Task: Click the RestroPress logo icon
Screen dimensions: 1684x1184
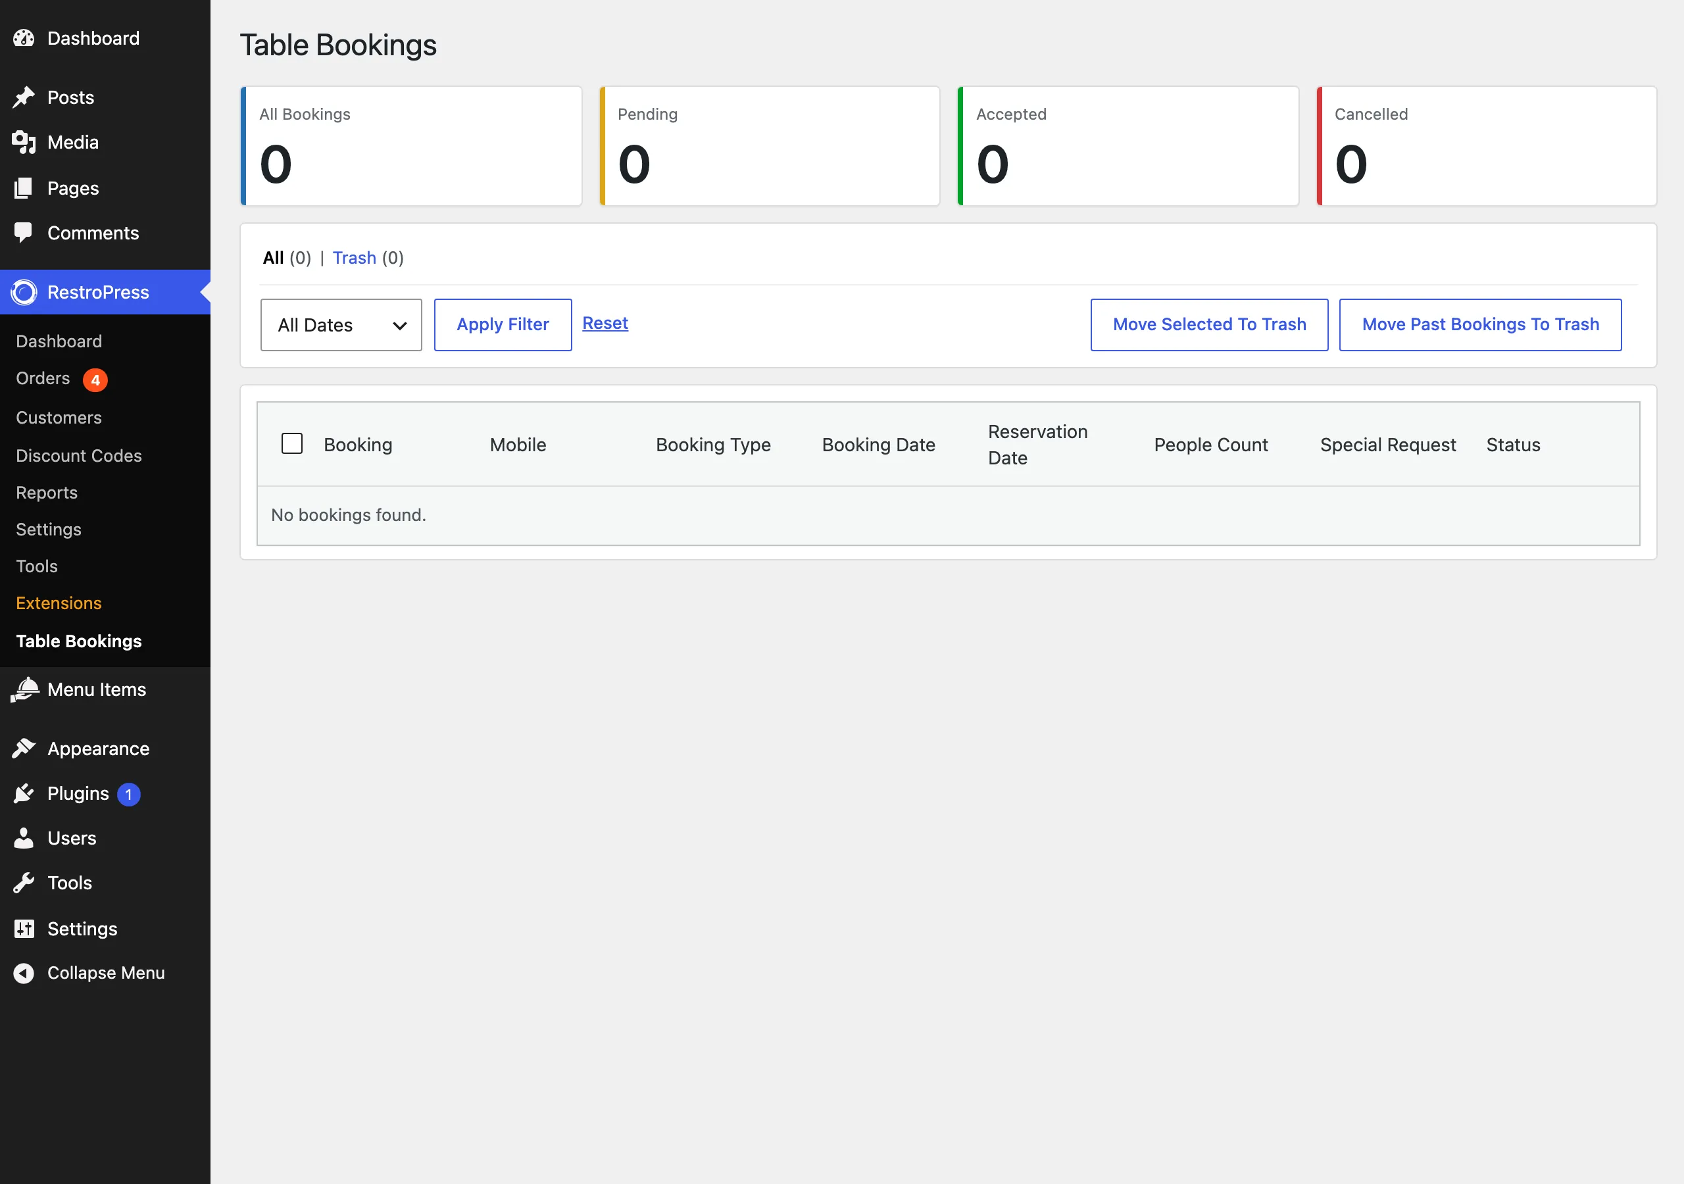Action: click(24, 292)
